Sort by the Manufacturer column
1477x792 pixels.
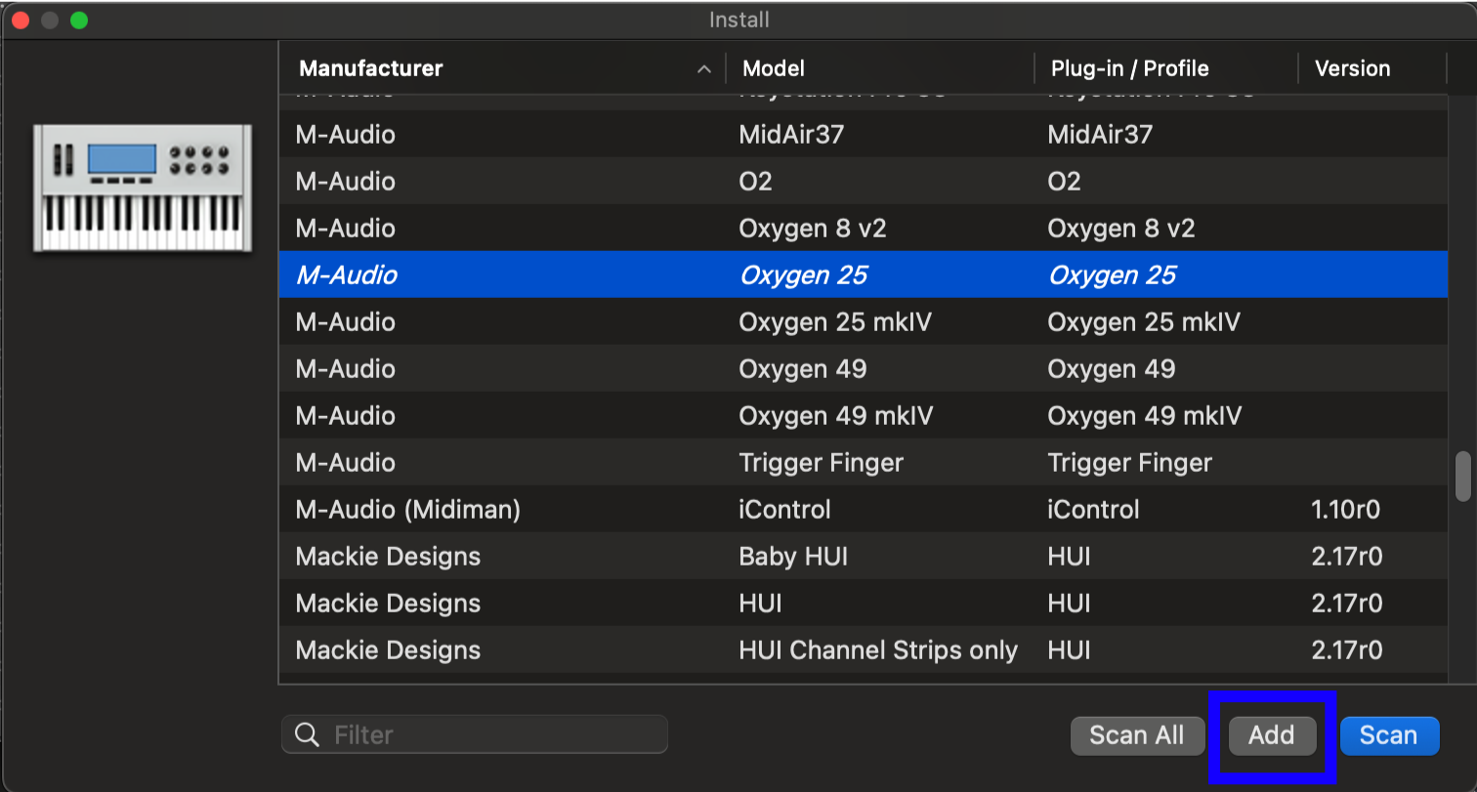[370, 67]
